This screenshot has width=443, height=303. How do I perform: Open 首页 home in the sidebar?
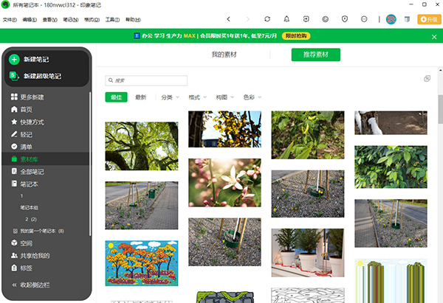coord(27,110)
